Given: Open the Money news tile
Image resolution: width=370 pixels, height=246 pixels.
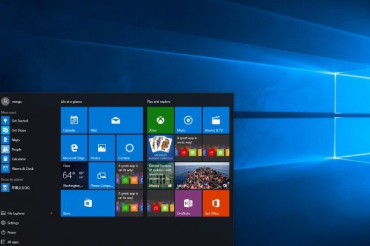Looking at the screenshot, I should 160,176.
